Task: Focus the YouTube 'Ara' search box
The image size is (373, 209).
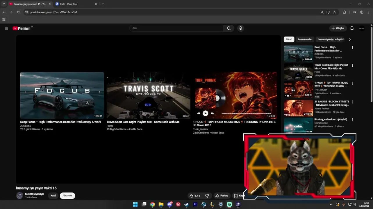Action: 176,28
